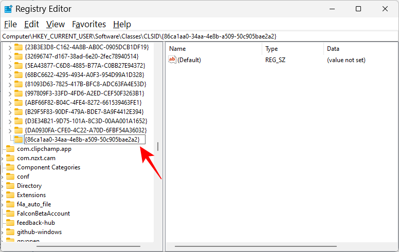Click folder icon next to Component Categories
Image resolution: width=399 pixels, height=252 pixels.
[x=10, y=167]
